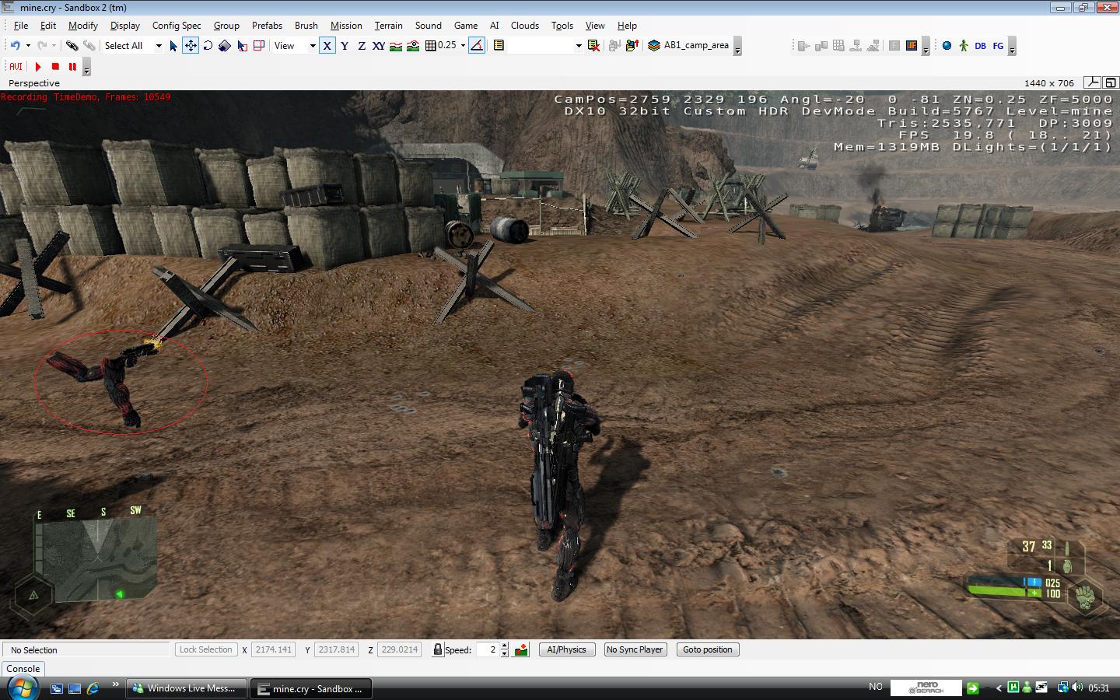Toggle the angle snap icon
The width and height of the screenshot is (1120, 700).
coord(477,45)
